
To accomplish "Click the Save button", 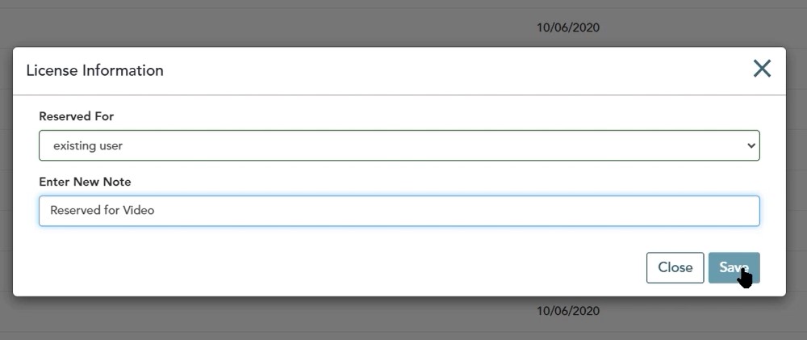I will pyautogui.click(x=734, y=267).
